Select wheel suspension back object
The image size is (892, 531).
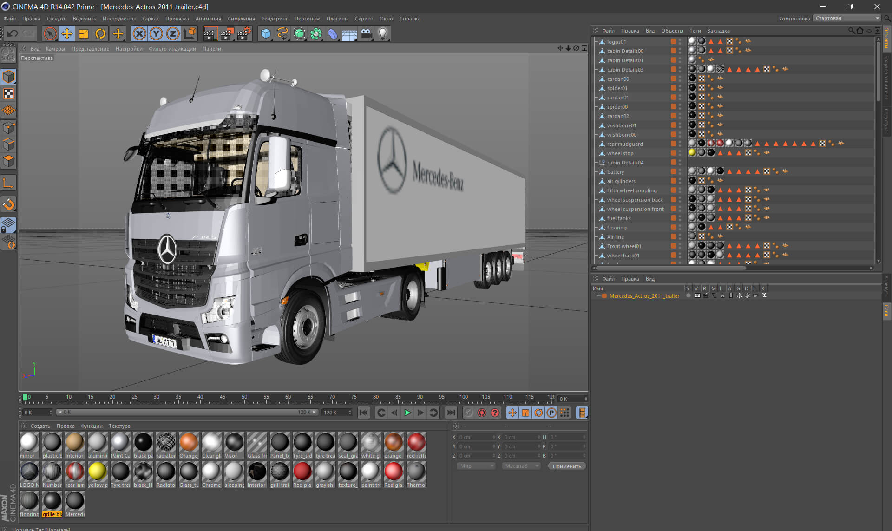[635, 200]
